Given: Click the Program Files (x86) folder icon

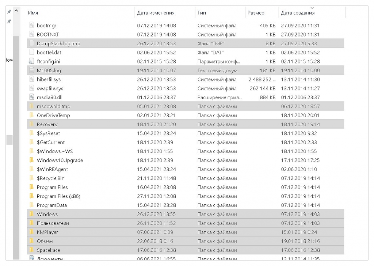Looking at the screenshot, I should click(x=31, y=196).
